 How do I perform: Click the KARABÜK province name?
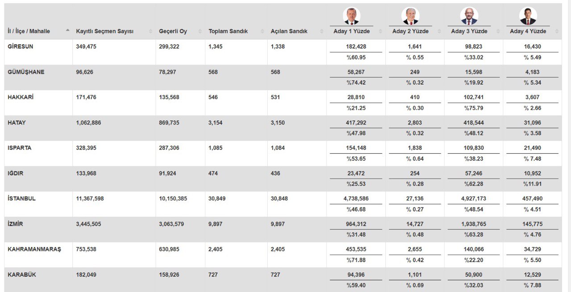22,275
